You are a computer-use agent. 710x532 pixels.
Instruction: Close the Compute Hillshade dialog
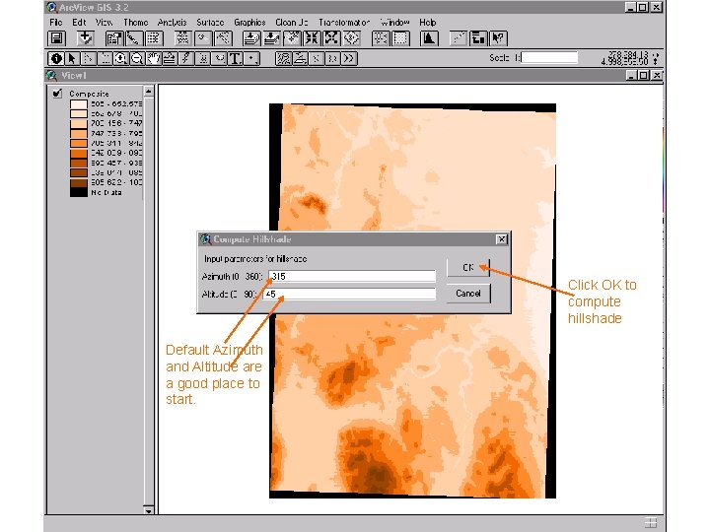coord(502,238)
